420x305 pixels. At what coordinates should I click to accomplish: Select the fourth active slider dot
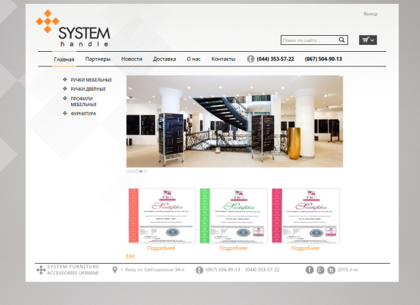coord(141,172)
